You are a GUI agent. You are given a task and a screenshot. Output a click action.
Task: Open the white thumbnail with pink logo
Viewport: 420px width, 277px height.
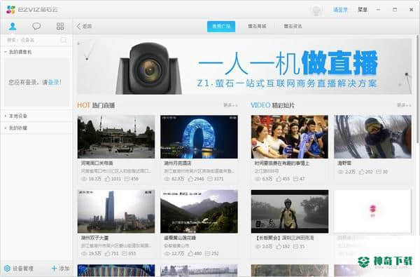(372, 212)
